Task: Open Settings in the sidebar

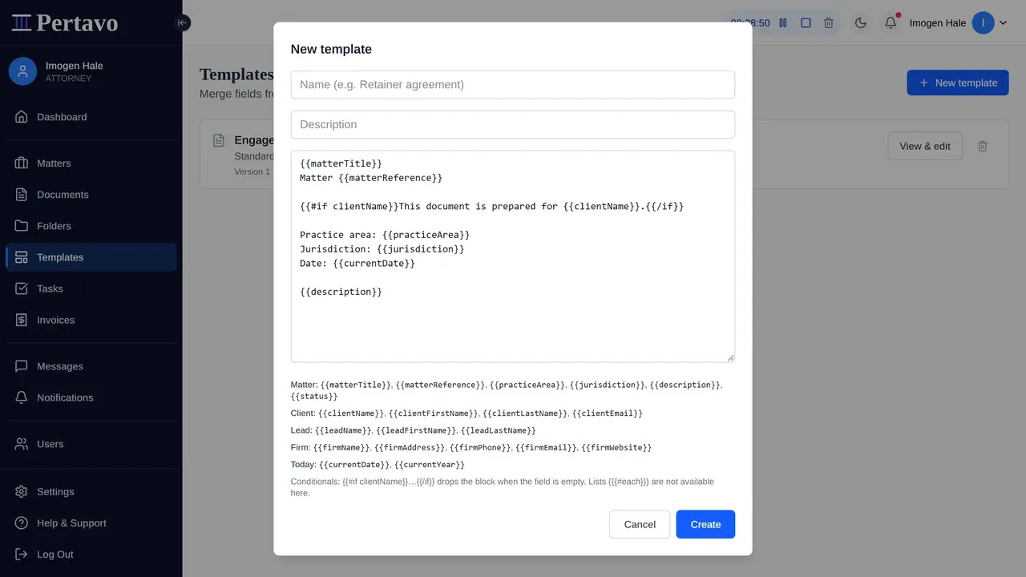Action: (91, 492)
